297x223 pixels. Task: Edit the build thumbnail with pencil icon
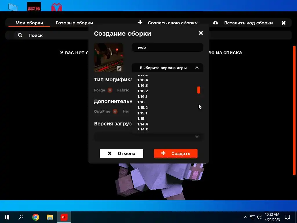click(x=119, y=69)
